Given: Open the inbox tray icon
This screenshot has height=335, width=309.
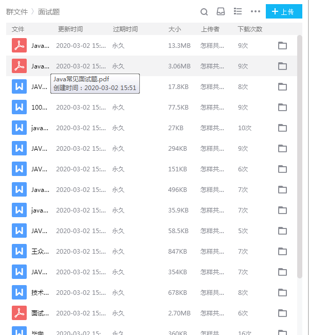Looking at the screenshot, I should click(x=221, y=11).
